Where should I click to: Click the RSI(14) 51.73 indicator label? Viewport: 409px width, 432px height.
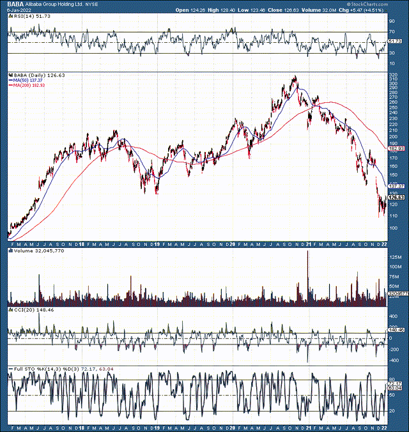pyautogui.click(x=32, y=16)
